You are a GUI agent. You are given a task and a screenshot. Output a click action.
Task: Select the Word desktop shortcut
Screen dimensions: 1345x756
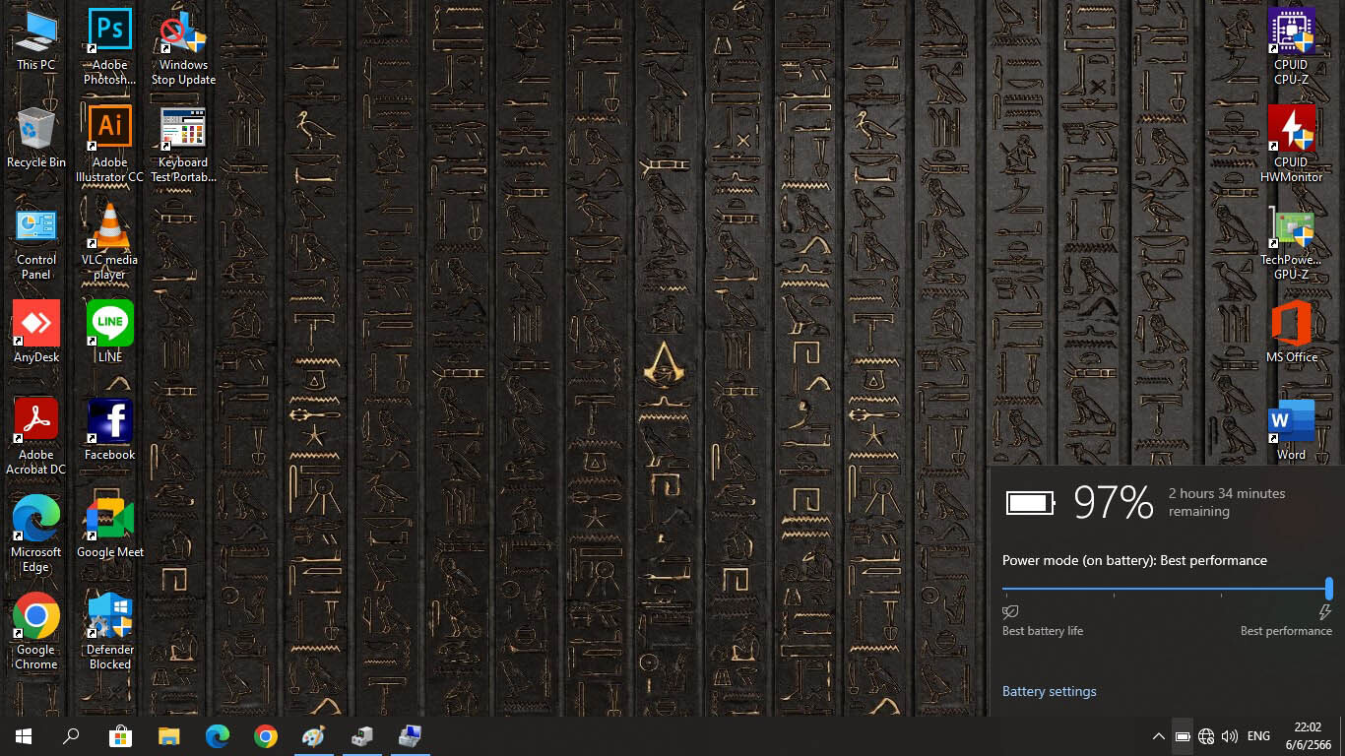[1291, 430]
